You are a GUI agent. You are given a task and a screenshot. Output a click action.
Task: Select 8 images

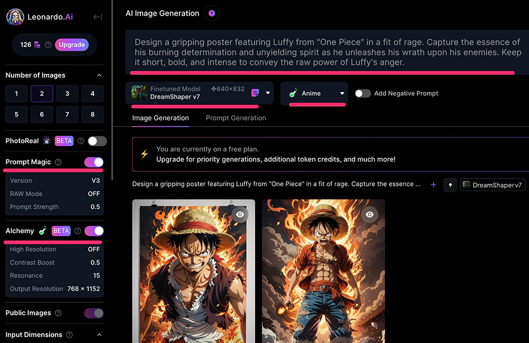pos(92,115)
